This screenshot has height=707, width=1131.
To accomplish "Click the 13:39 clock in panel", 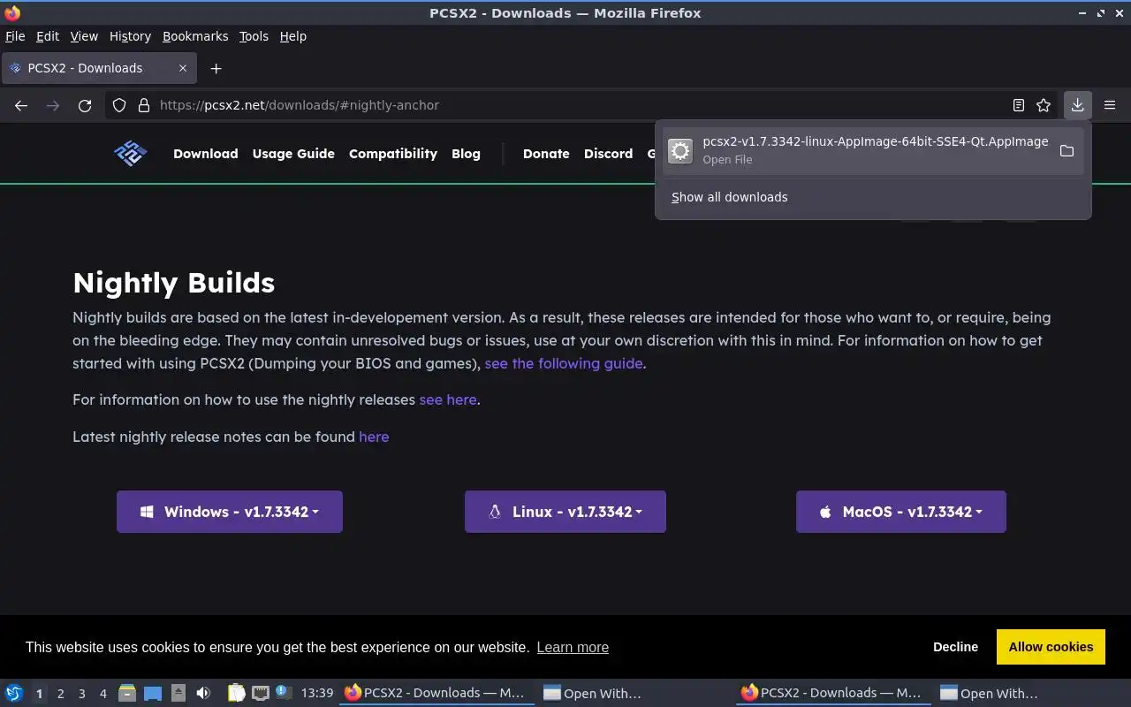I will (317, 693).
